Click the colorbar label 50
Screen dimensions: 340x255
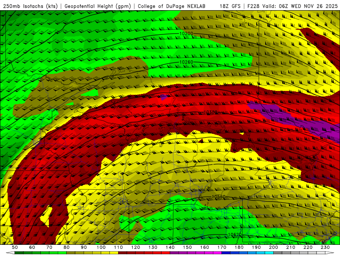click(x=15, y=247)
